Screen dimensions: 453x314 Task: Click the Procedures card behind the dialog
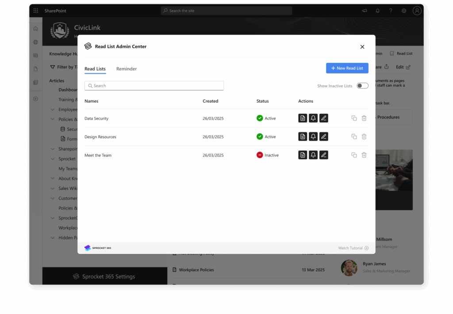[x=393, y=117]
